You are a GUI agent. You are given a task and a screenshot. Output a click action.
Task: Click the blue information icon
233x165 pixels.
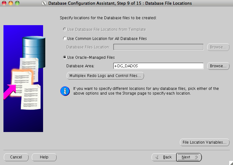(65, 91)
